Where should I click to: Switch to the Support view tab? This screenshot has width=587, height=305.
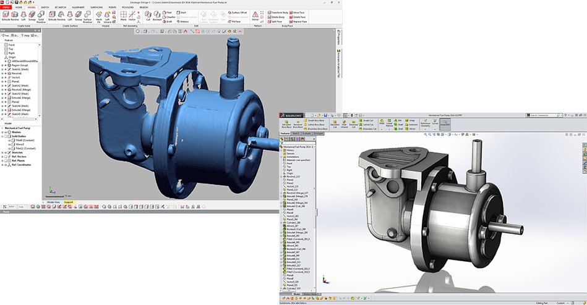pyautogui.click(x=69, y=201)
